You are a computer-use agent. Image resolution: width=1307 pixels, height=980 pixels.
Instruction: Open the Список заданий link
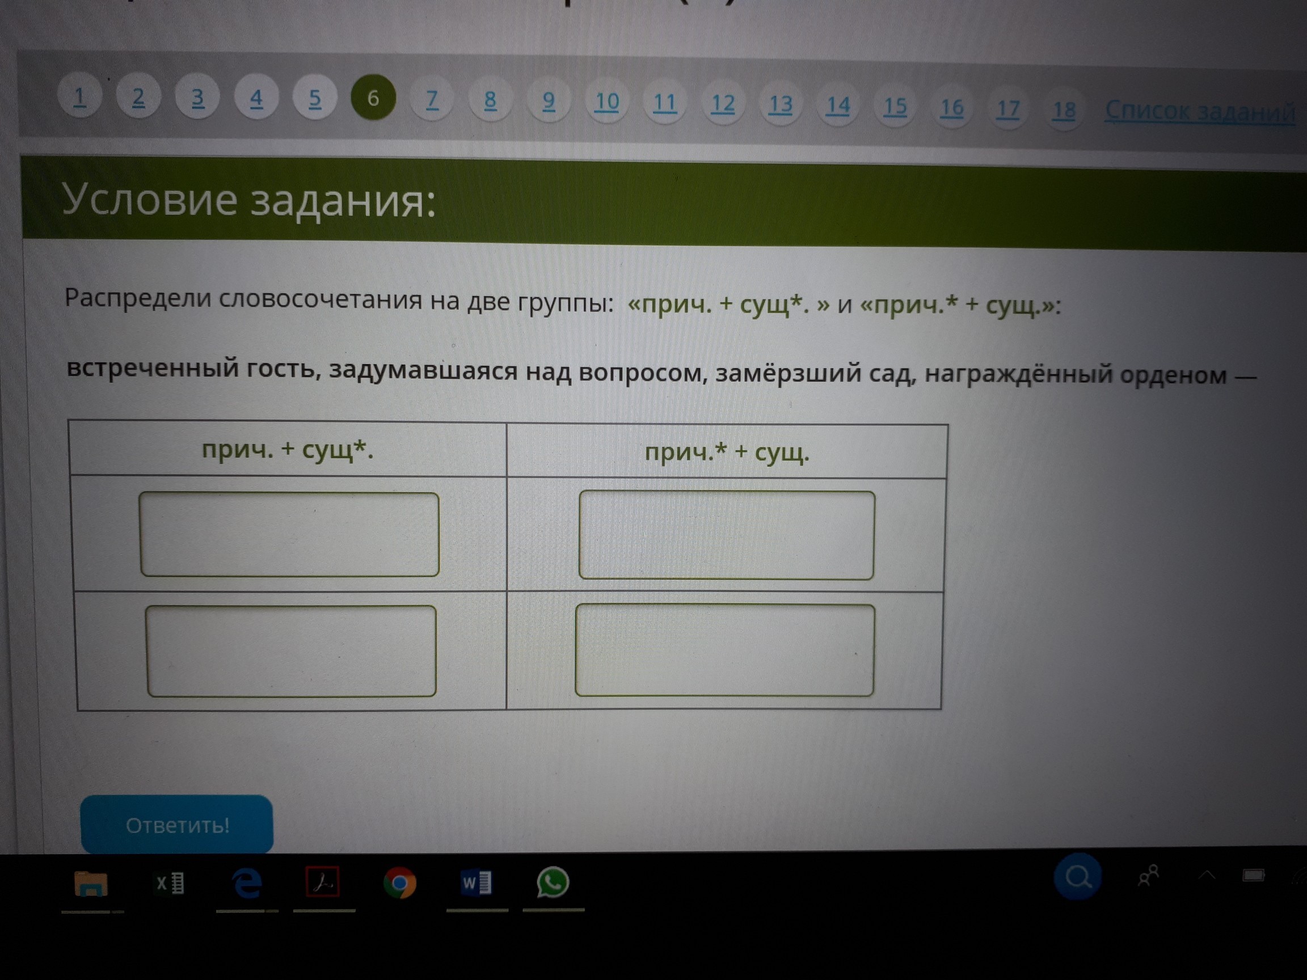pos(1199,111)
